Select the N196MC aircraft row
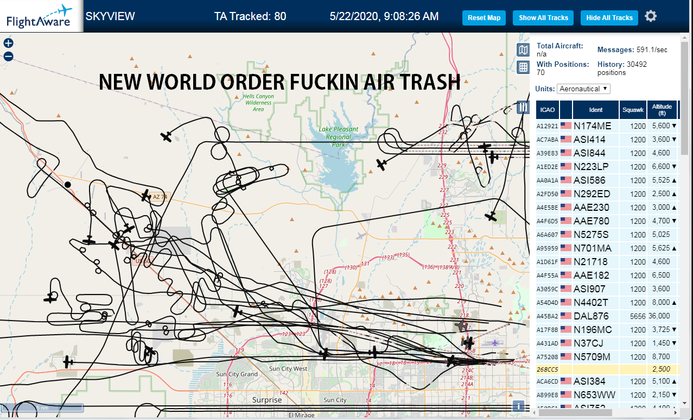 click(608, 330)
